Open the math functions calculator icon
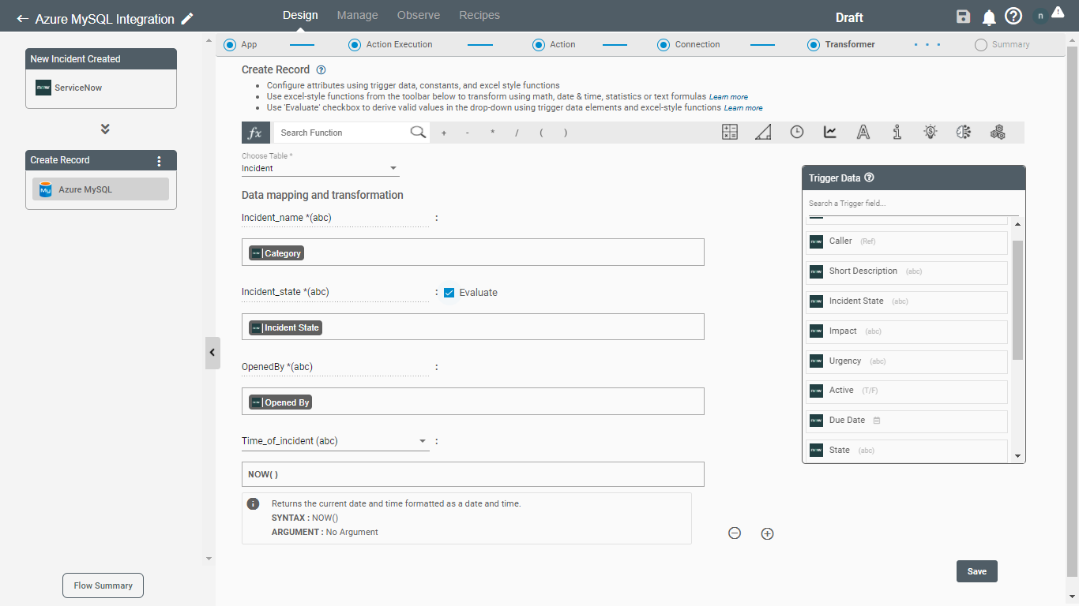1079x606 pixels. [x=730, y=133]
